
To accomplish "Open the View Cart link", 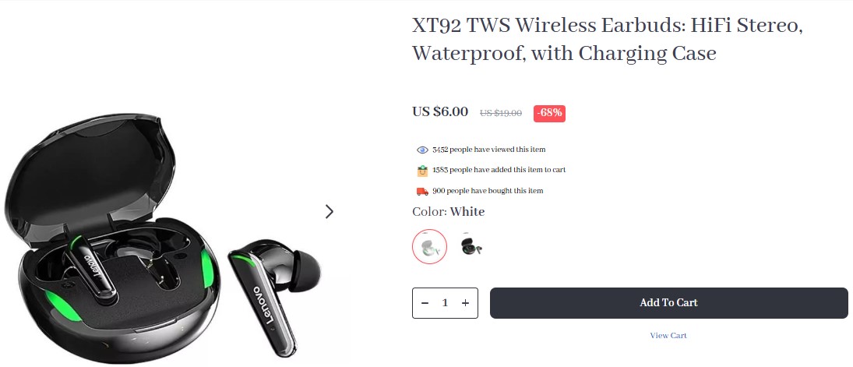I will [668, 335].
